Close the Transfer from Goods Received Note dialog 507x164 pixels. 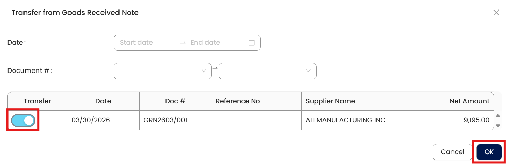(x=496, y=13)
